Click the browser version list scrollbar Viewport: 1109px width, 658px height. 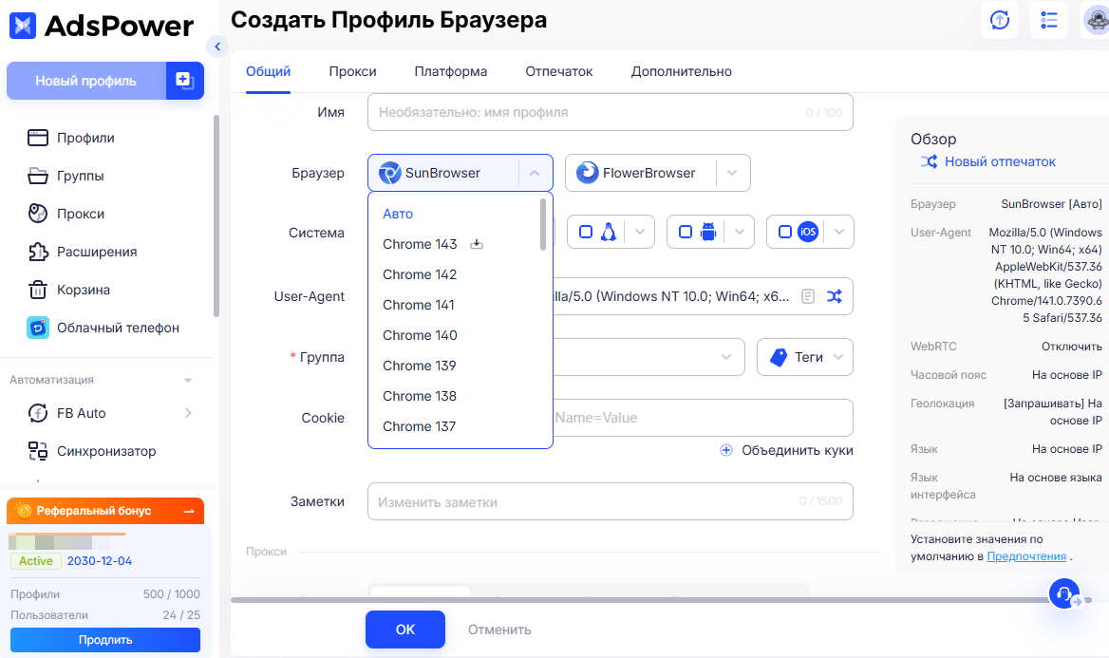(543, 224)
